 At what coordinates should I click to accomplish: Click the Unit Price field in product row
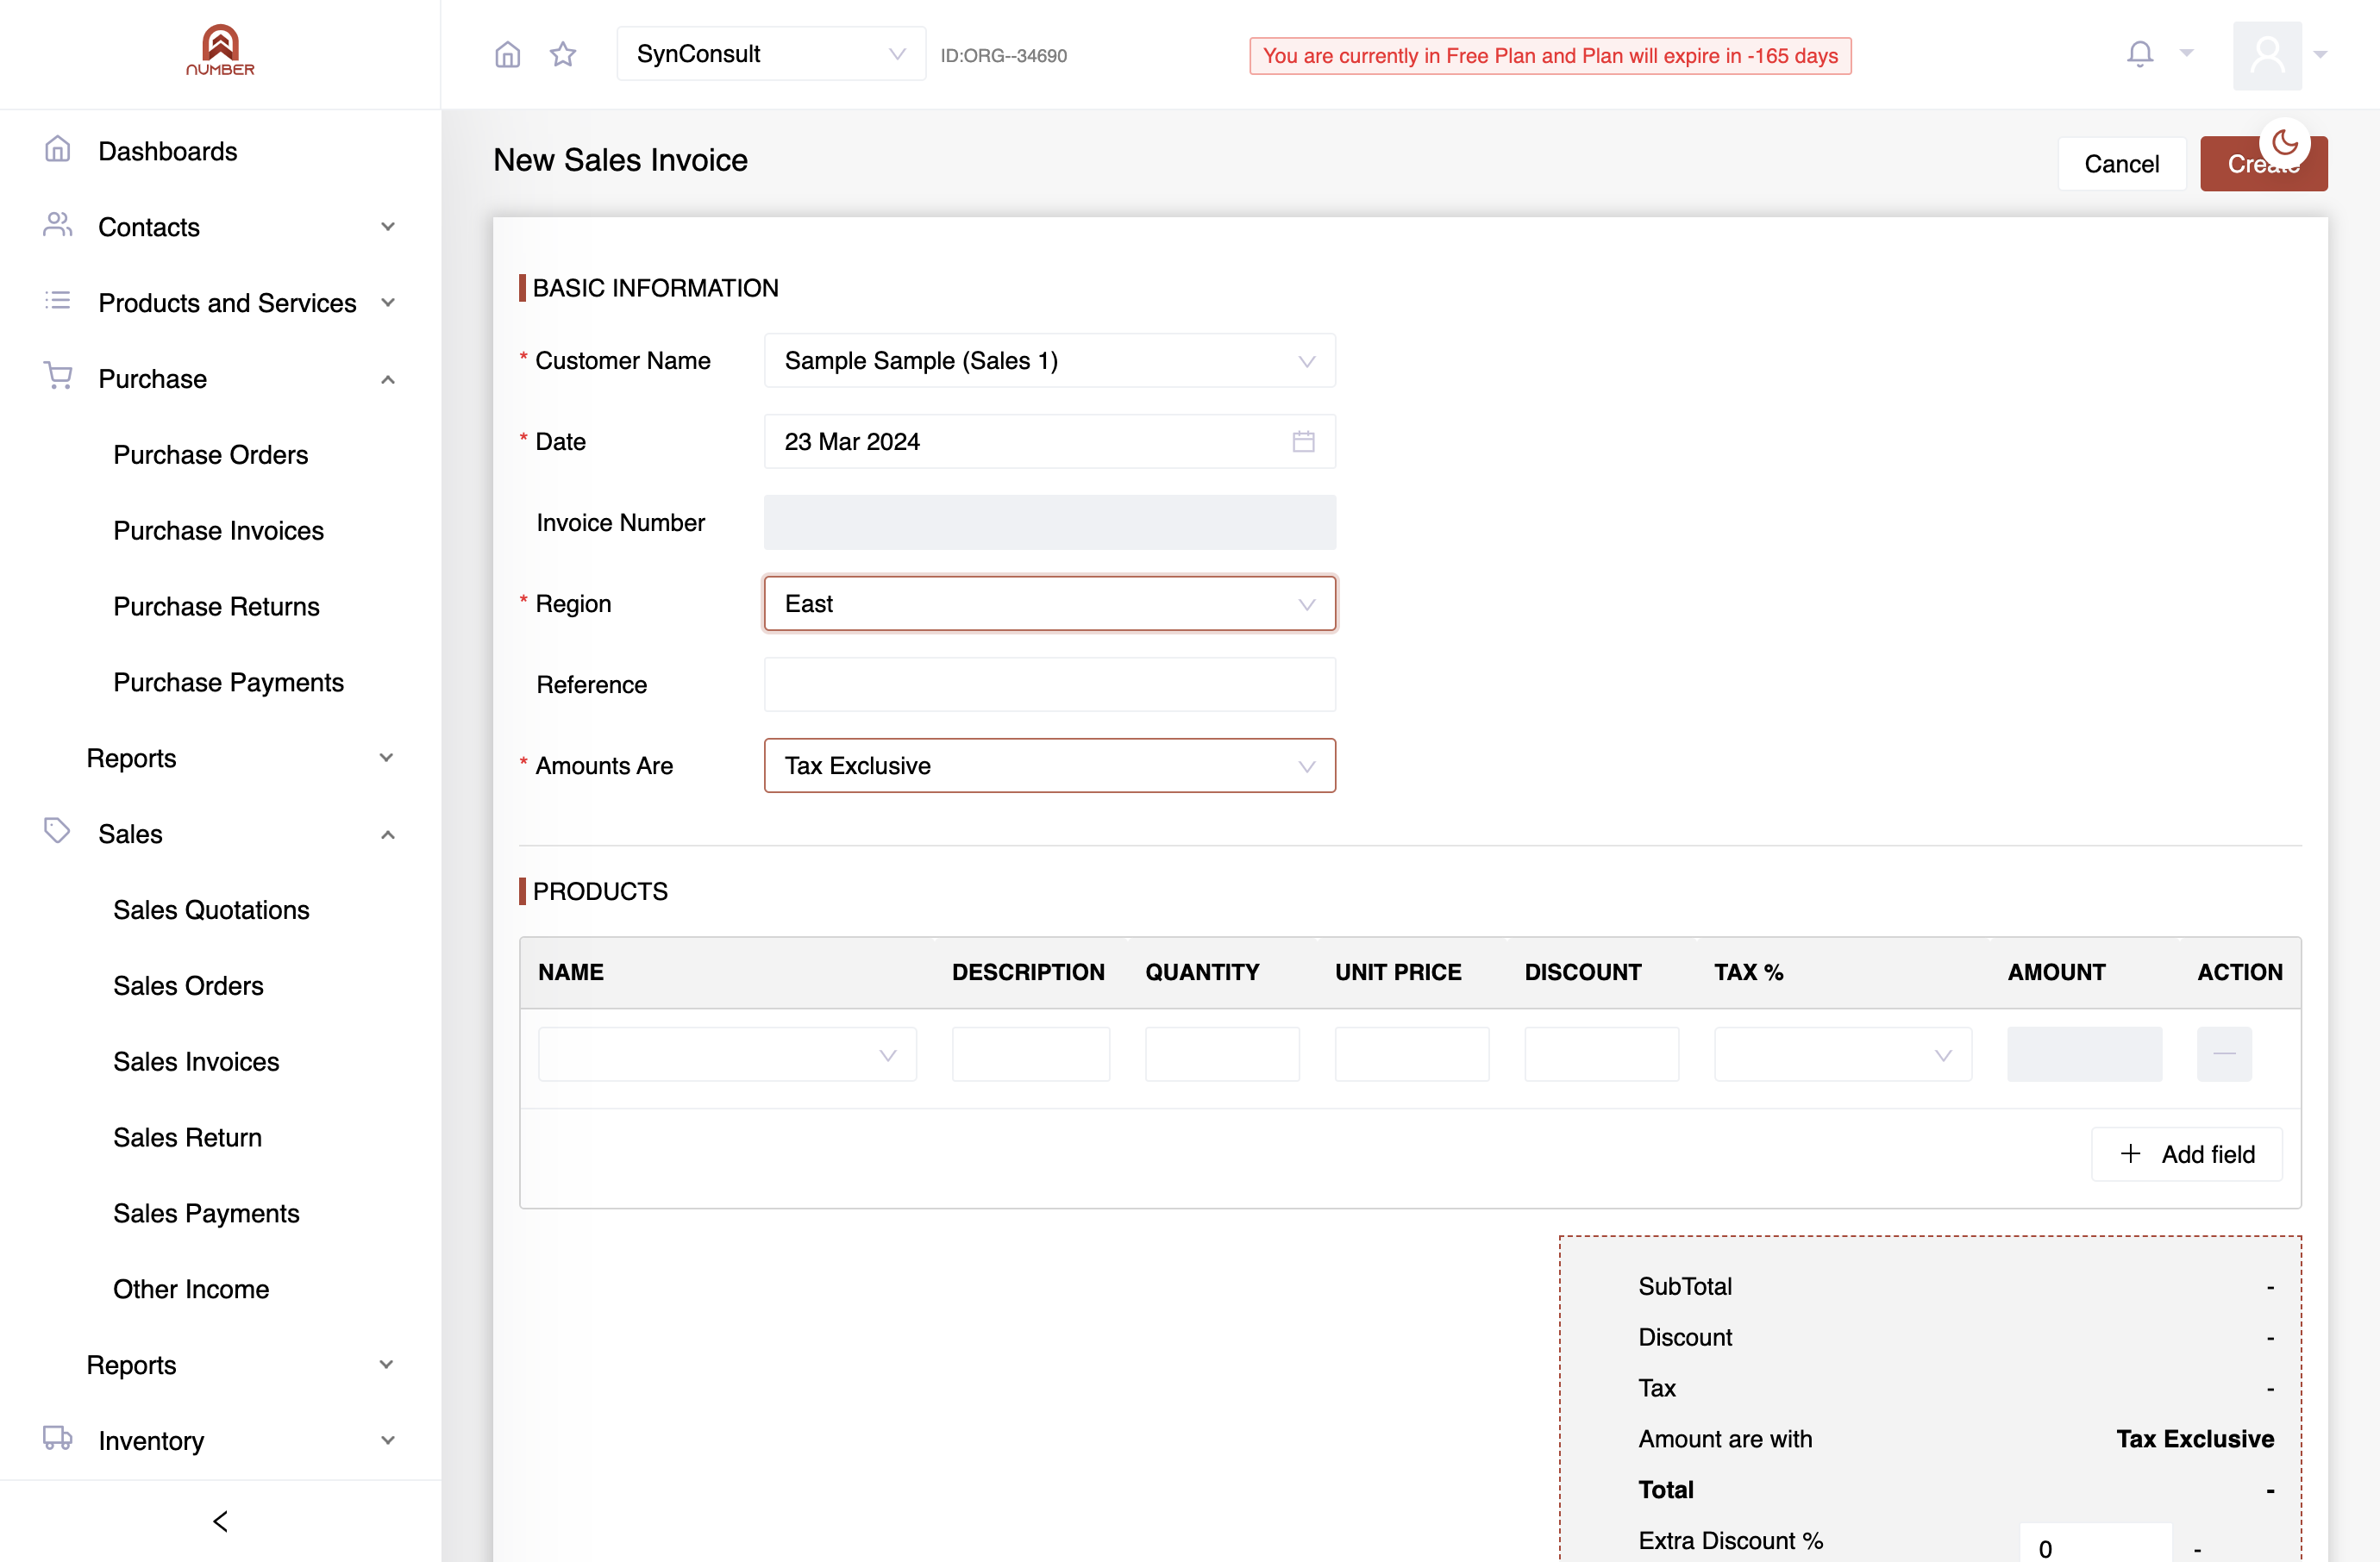tap(1411, 1054)
